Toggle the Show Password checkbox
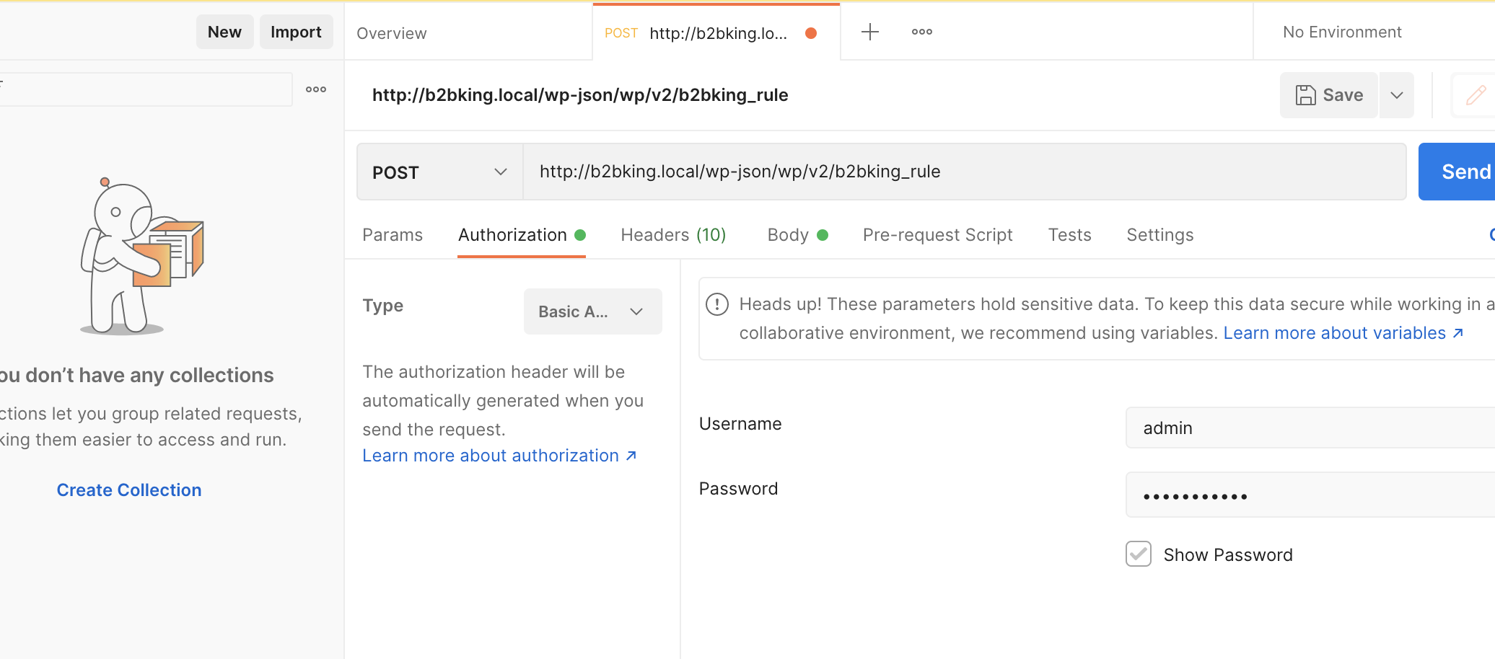The width and height of the screenshot is (1495, 659). [x=1139, y=554]
